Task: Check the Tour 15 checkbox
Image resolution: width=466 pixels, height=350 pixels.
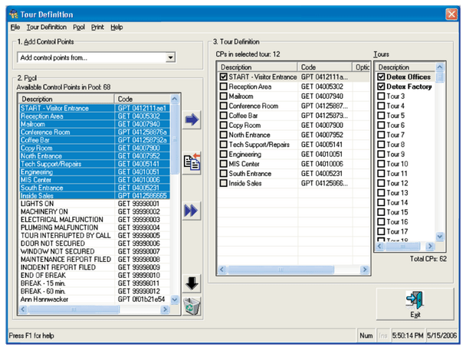Action: [x=381, y=212]
